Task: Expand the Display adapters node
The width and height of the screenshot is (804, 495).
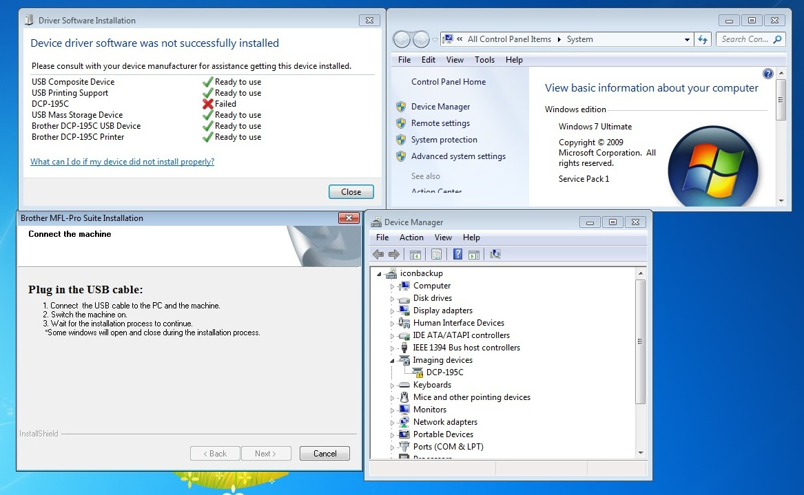Action: click(x=392, y=311)
